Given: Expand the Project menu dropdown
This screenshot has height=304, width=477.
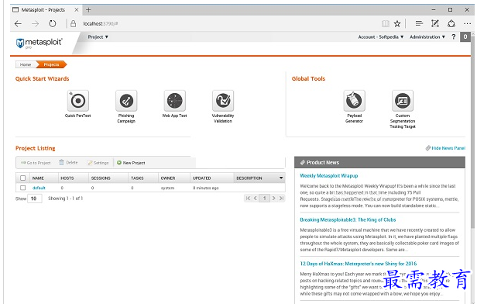Looking at the screenshot, I should (98, 37).
